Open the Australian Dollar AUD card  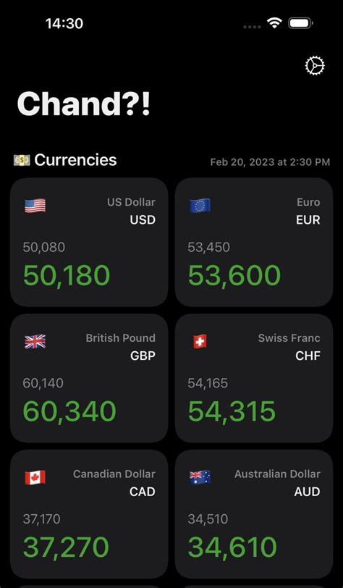(254, 513)
